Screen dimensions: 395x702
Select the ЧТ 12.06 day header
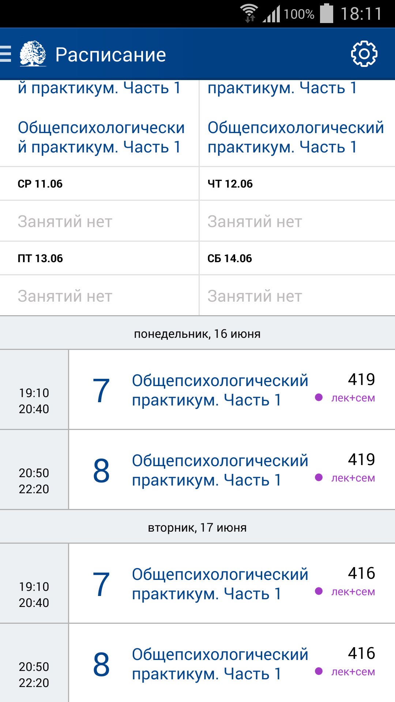point(297,184)
